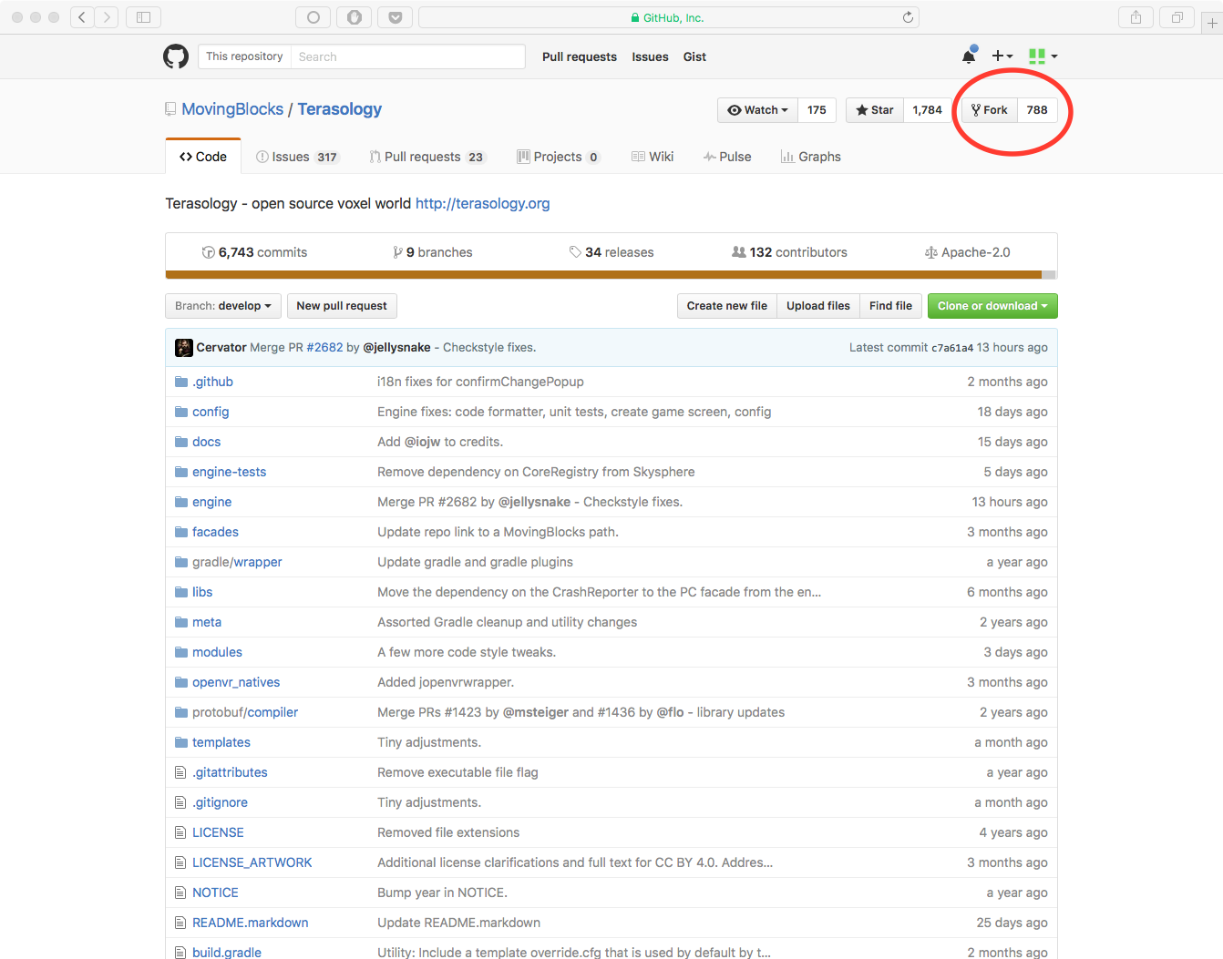Click Issues in top navigation
The image size is (1223, 959).
click(x=650, y=56)
